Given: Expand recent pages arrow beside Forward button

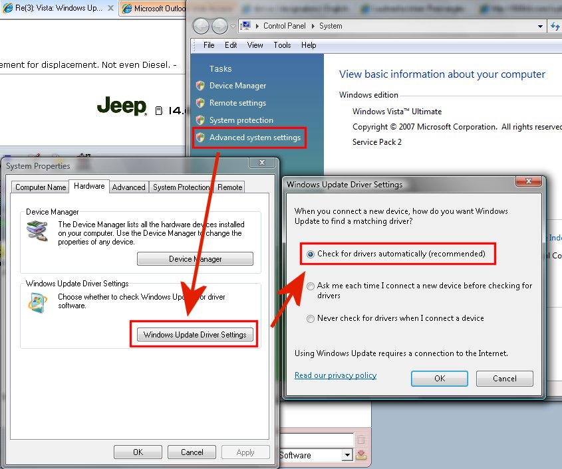Looking at the screenshot, I should [x=232, y=26].
